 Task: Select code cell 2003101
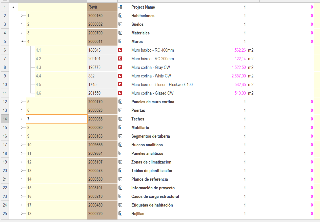coord(102,188)
